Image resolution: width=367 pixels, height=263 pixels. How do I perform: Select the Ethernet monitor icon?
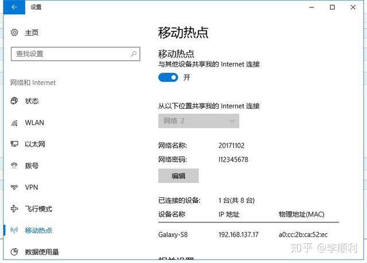14,144
